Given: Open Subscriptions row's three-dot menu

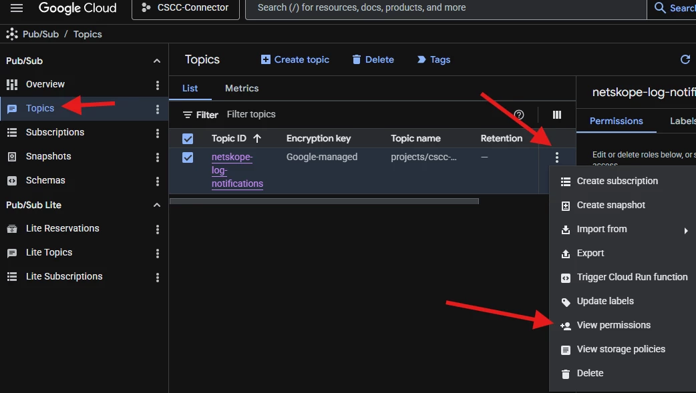Looking at the screenshot, I should click(158, 133).
